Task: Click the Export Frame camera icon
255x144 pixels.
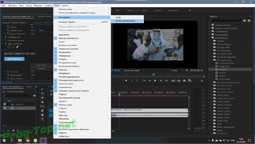Action: pyautogui.click(x=184, y=81)
